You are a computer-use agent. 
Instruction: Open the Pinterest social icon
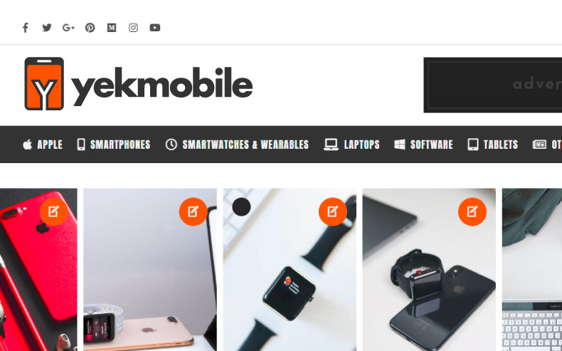point(90,28)
